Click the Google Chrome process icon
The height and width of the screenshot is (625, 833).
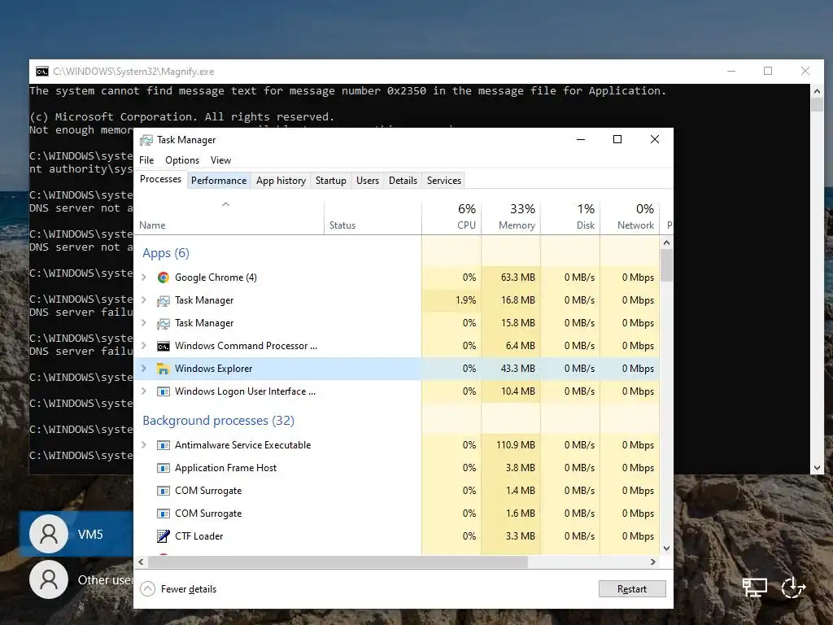(163, 278)
